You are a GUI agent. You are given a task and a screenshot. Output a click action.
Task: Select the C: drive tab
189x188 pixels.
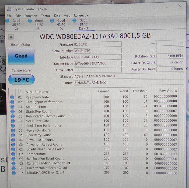tap(14, 25)
